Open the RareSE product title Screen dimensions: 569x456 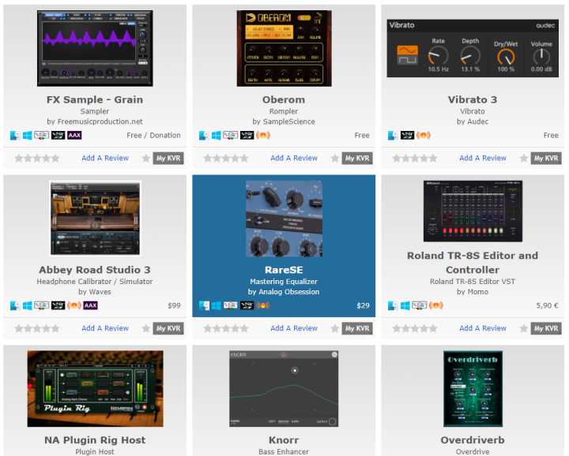point(284,270)
